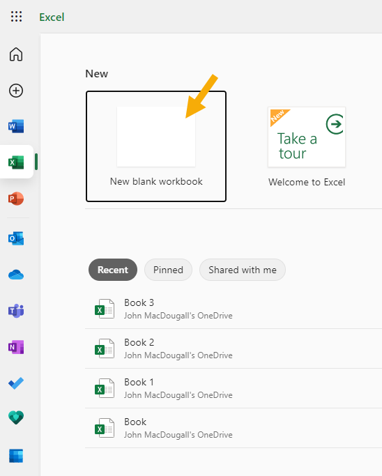The image size is (382, 476).
Task: Open the Welcome to Excel tour
Action: [307, 147]
